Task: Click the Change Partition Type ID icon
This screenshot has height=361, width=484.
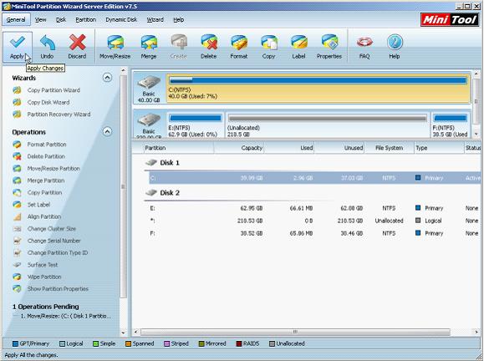Action: coord(17,252)
